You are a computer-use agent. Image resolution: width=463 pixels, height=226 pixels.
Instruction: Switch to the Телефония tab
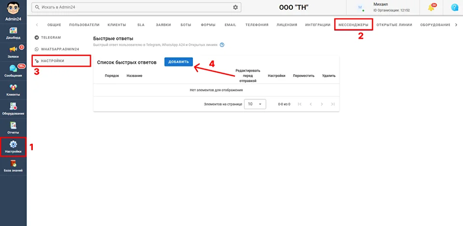tap(257, 25)
